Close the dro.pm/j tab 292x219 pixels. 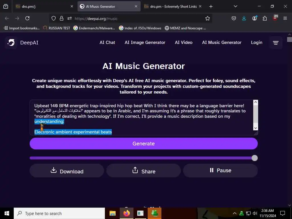[x=72, y=6]
